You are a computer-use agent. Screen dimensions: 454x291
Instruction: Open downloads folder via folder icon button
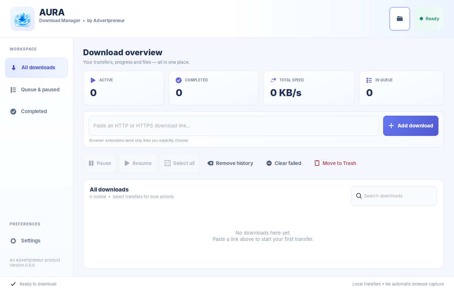pyautogui.click(x=400, y=19)
